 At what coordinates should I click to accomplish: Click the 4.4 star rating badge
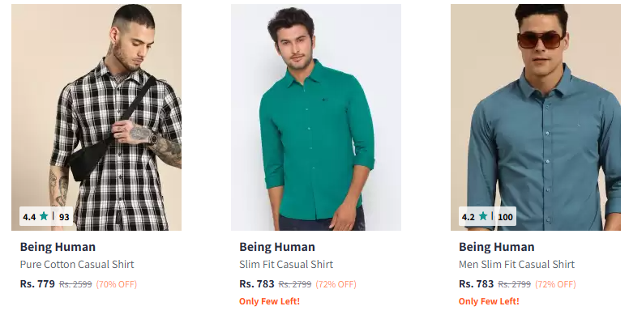tap(36, 217)
